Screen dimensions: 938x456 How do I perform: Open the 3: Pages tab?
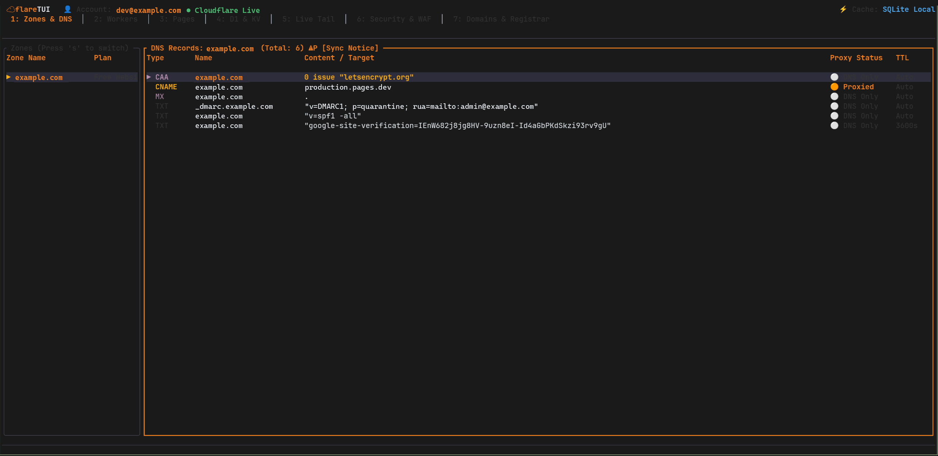click(x=177, y=19)
